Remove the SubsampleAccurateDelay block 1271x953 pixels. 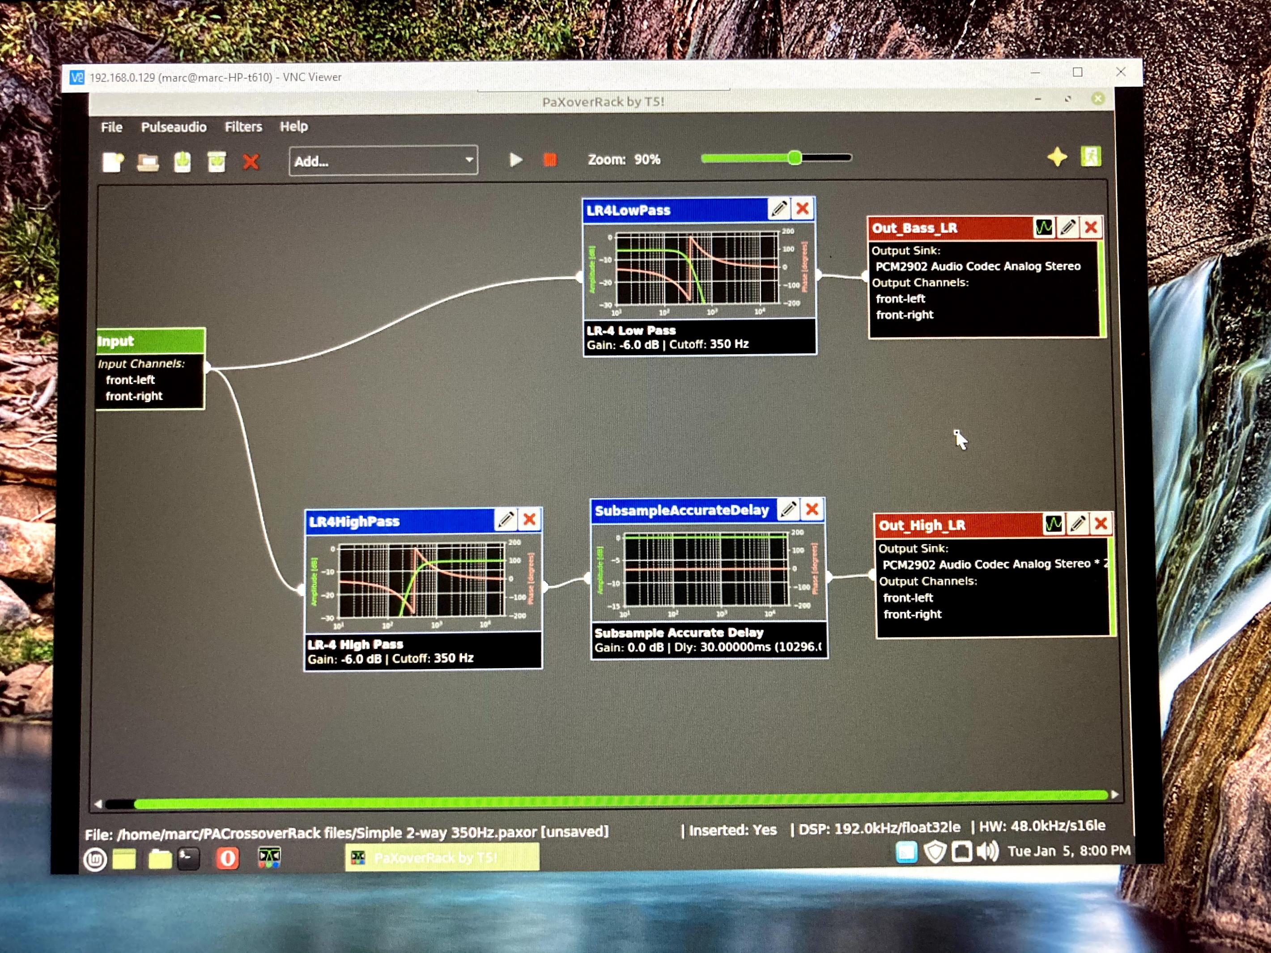(x=812, y=509)
